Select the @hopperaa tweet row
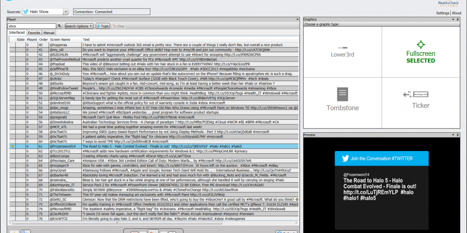This screenshot has width=467, height=233. 154,45
